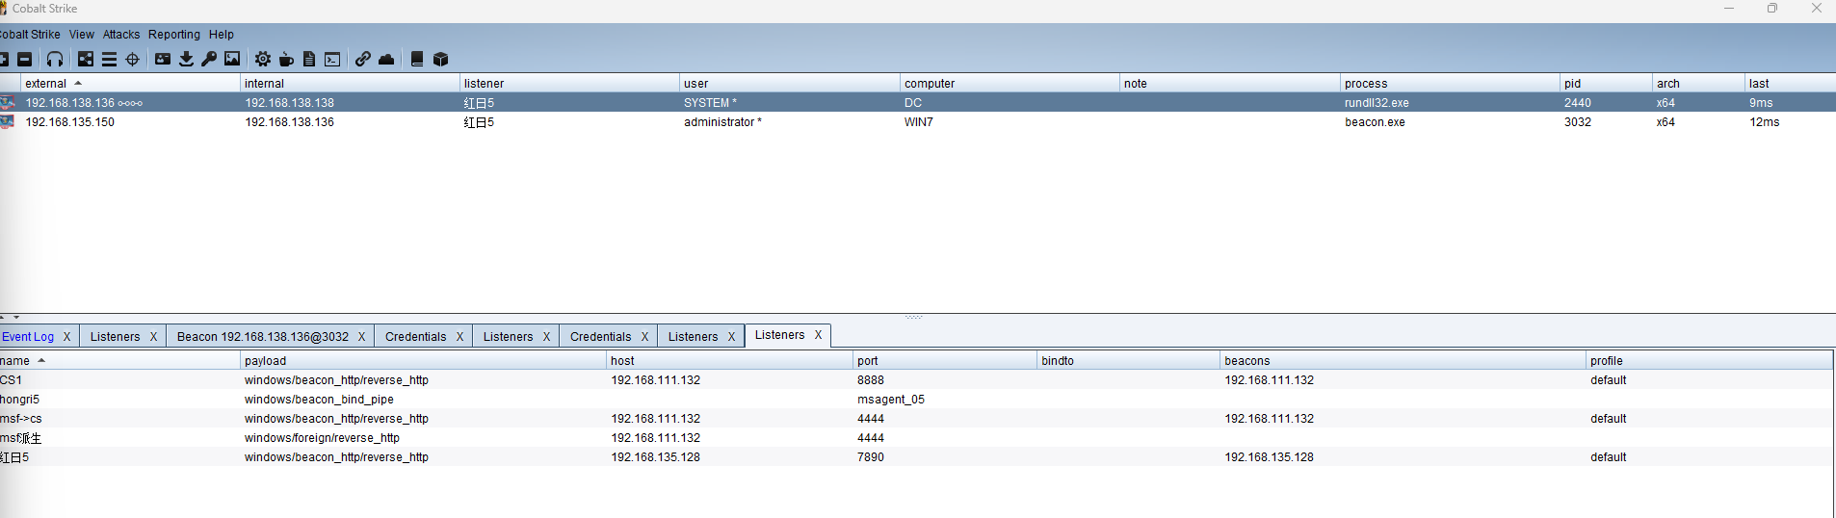This screenshot has height=518, width=1836.
Task: Open keystrokes view key icon
Action: pyautogui.click(x=209, y=60)
